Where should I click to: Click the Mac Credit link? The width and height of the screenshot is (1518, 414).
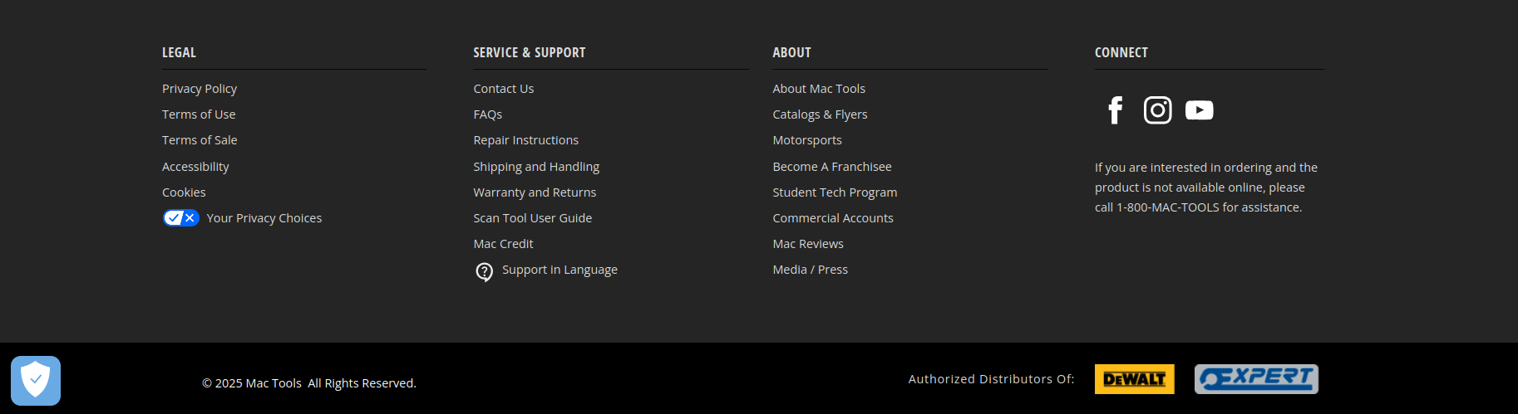[x=503, y=244]
